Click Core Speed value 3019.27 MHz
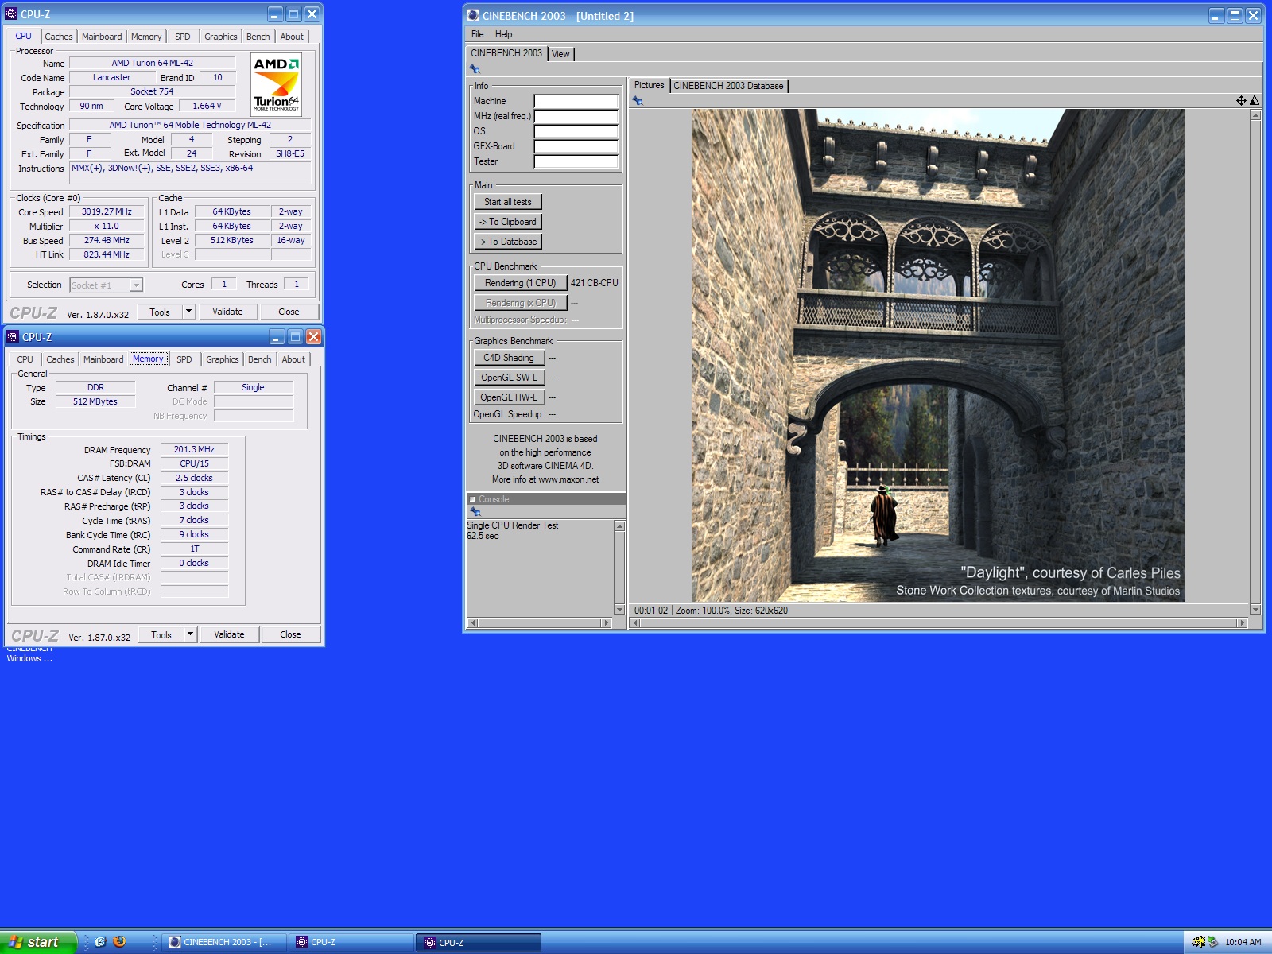 click(x=107, y=212)
